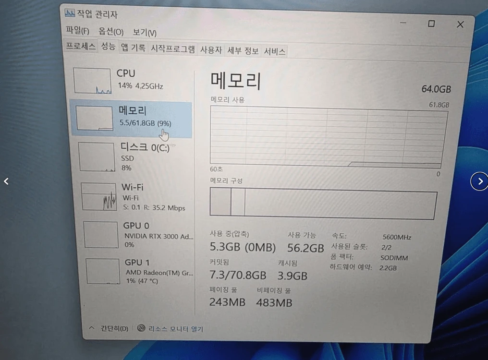Click the 56.2GB available value
The height and width of the screenshot is (360, 488).
305,248
